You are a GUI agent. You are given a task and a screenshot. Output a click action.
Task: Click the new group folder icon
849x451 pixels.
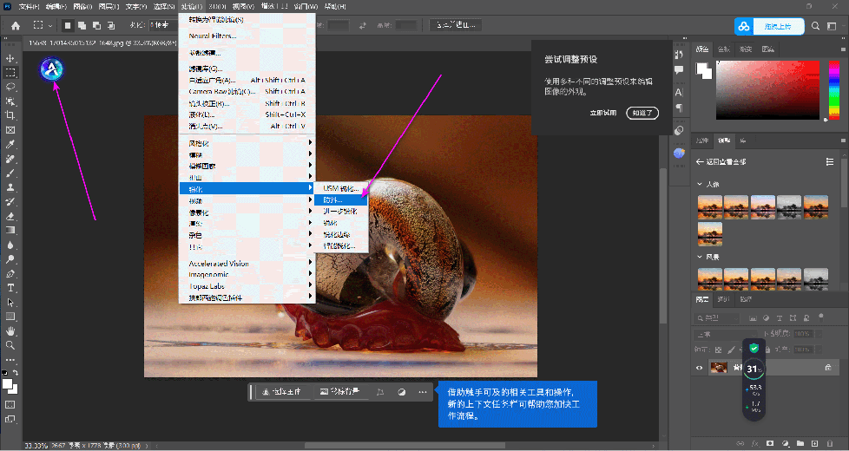[x=800, y=443]
